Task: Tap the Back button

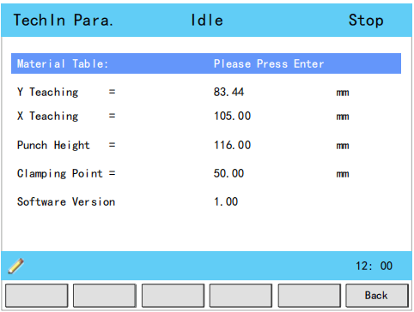Action: tap(377, 296)
